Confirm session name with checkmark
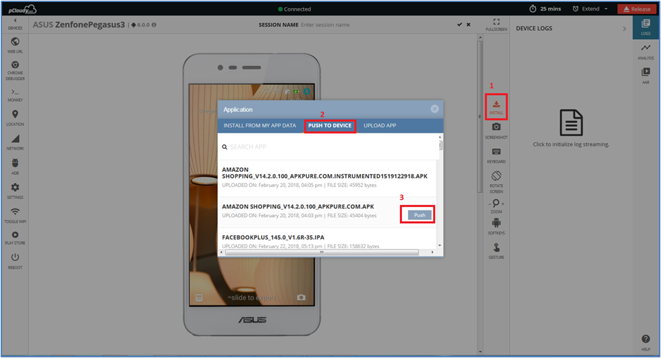 click(459, 25)
